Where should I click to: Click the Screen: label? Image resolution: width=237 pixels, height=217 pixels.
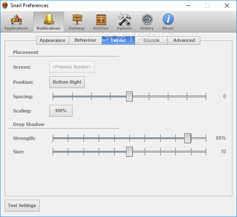22,67
